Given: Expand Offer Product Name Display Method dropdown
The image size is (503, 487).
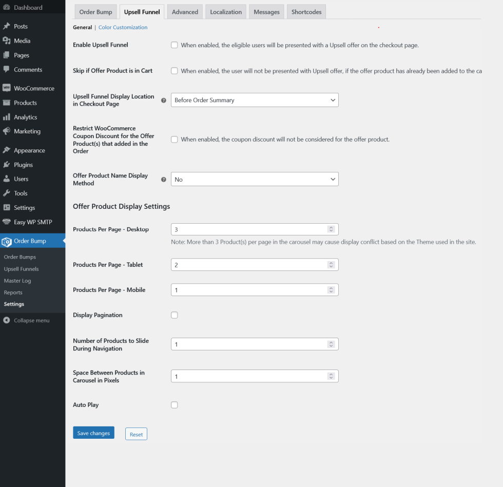Looking at the screenshot, I should pos(255,179).
